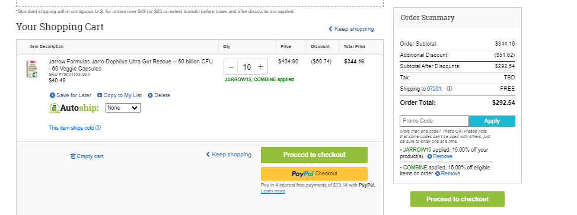
Task: Click Keep shopping above the cart table
Action: [x=351, y=28]
